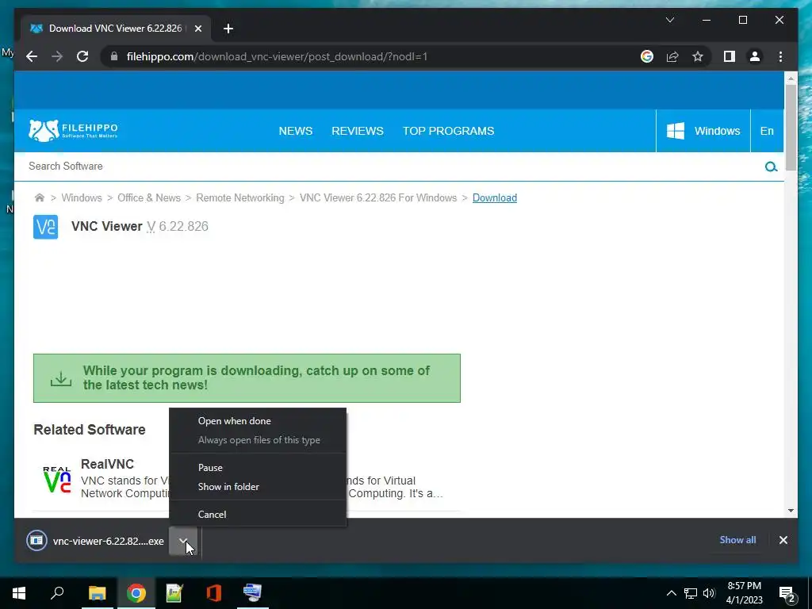Bookmark this page with the star icon
This screenshot has height=609, width=812.
(698, 56)
